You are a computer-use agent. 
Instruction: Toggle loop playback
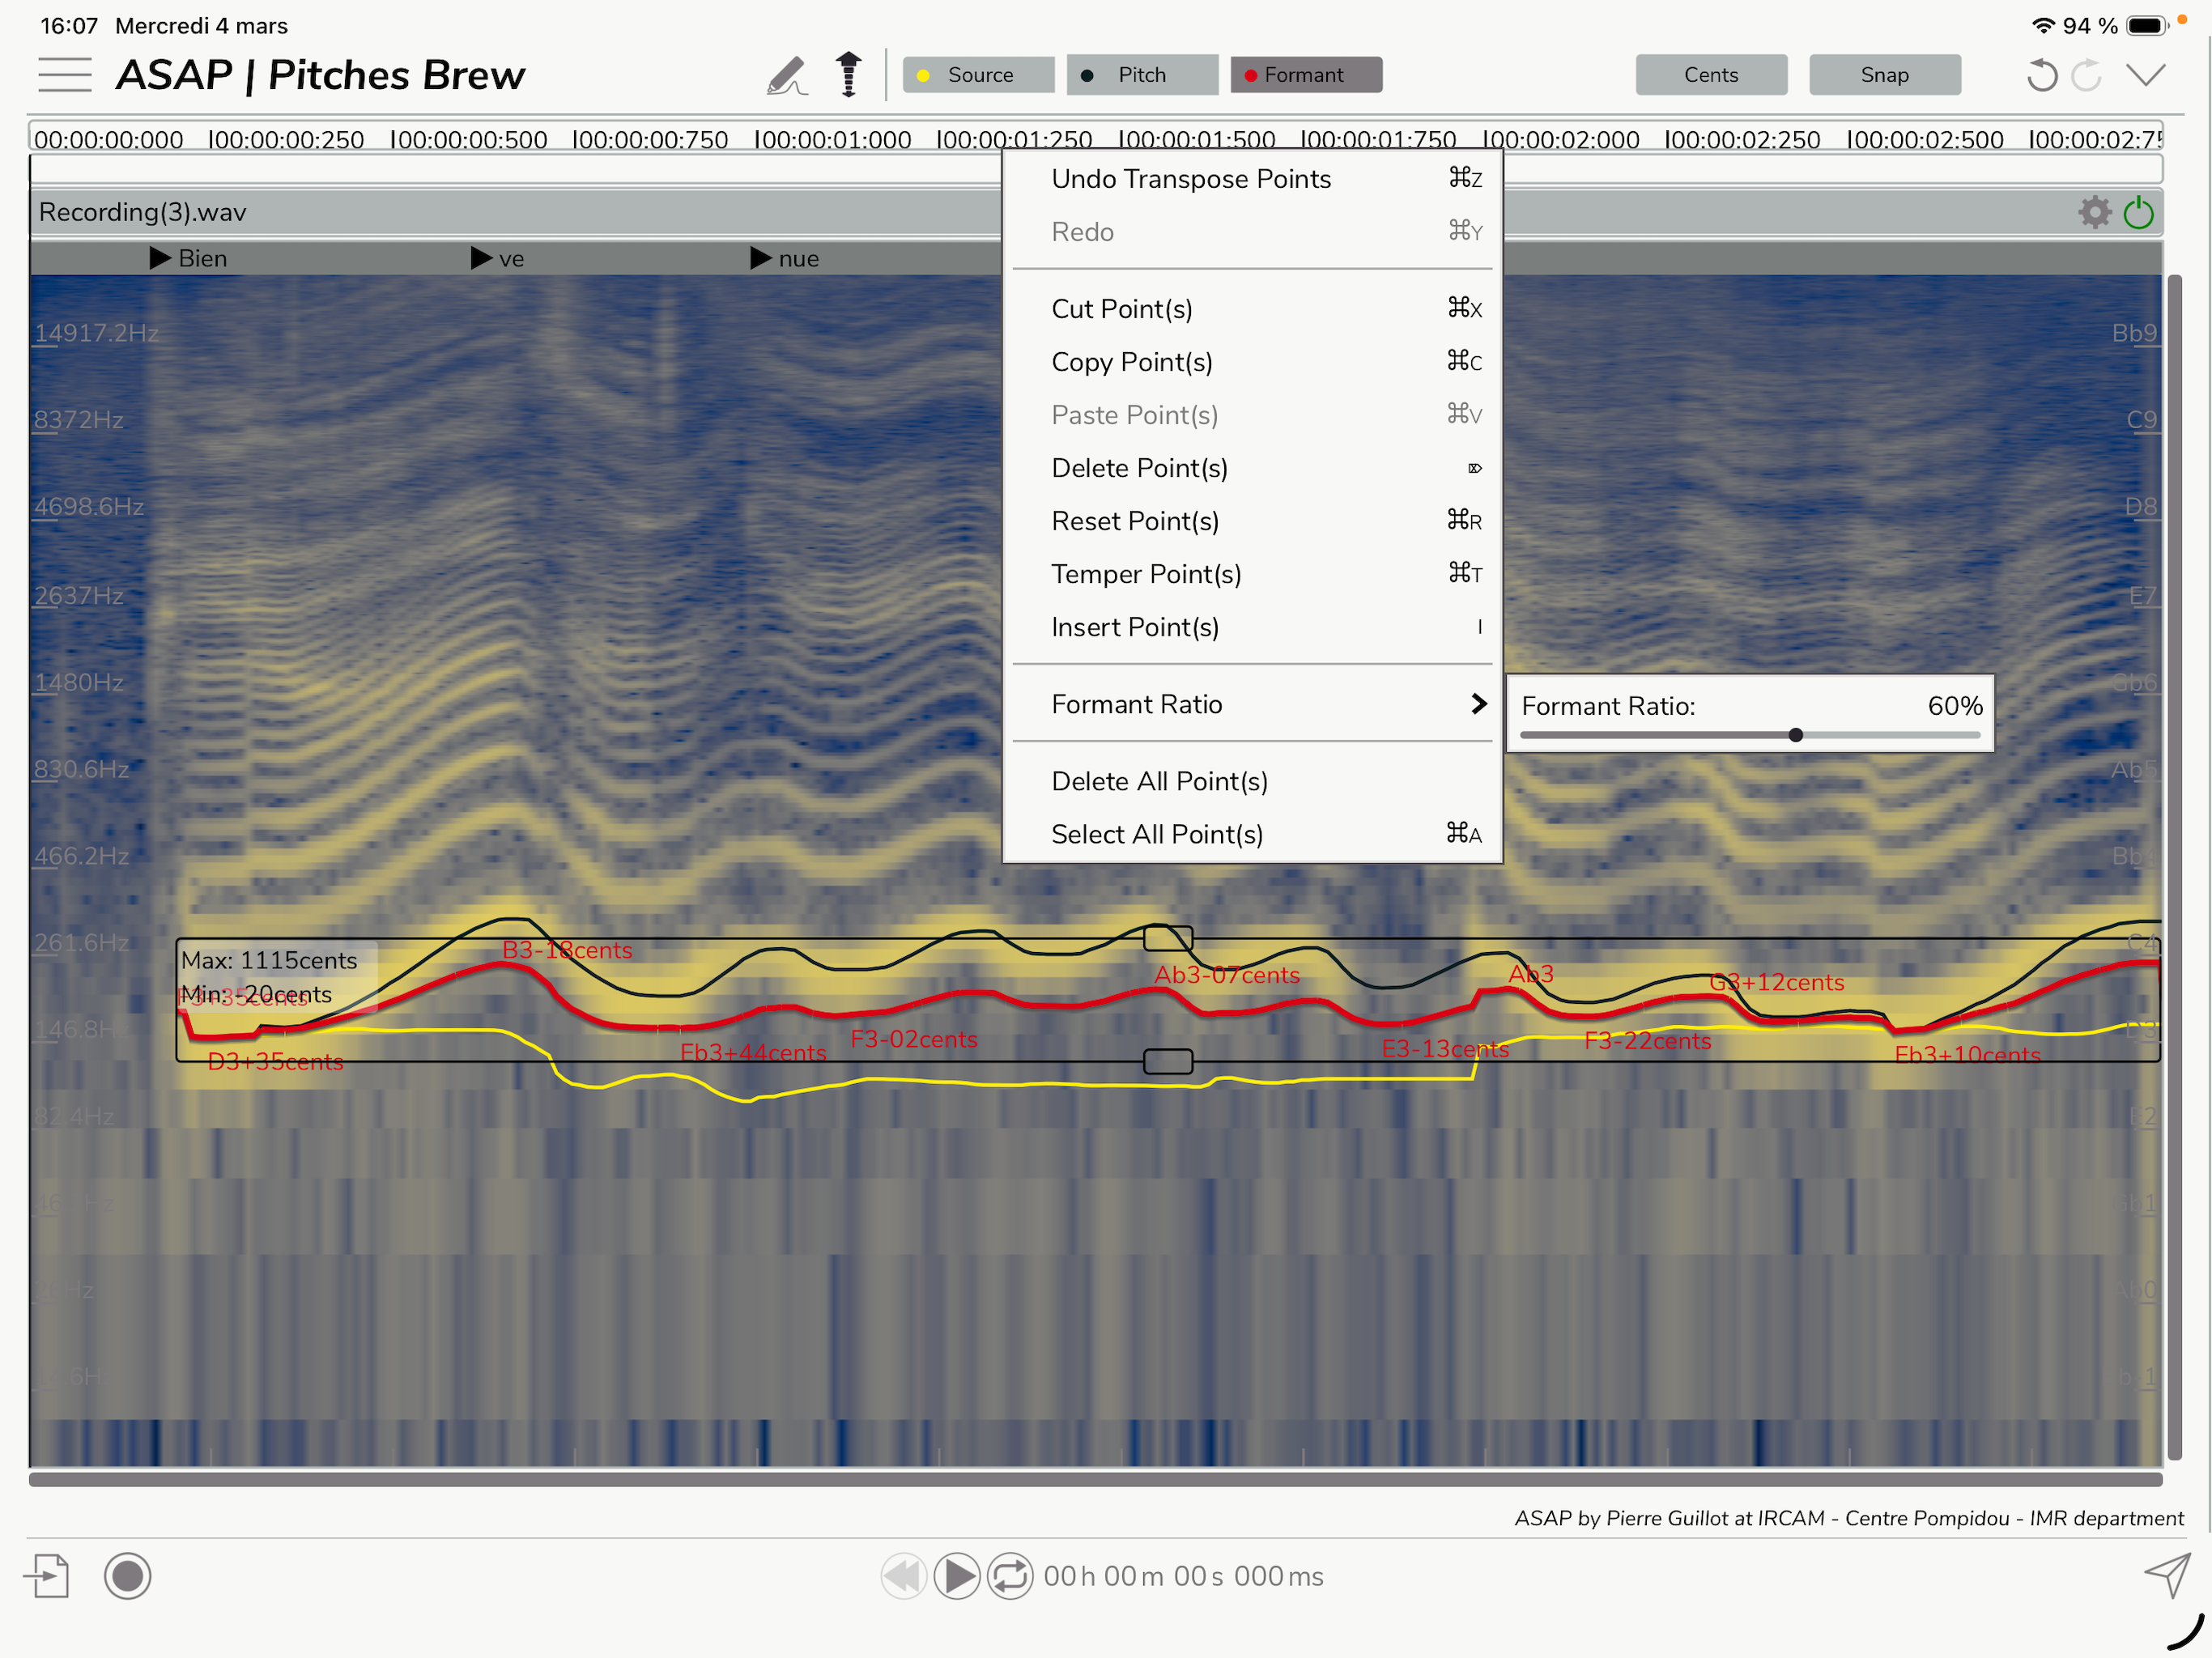[1010, 1576]
